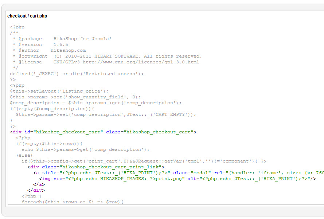Click the div id="hikashop_checkout_cart" tag line

103,132
